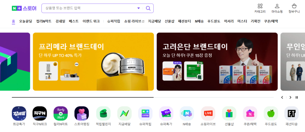Image resolution: width=305 pixels, height=132 pixels.
Task: Pause the banner carousel autoplay
Action: [297, 97]
